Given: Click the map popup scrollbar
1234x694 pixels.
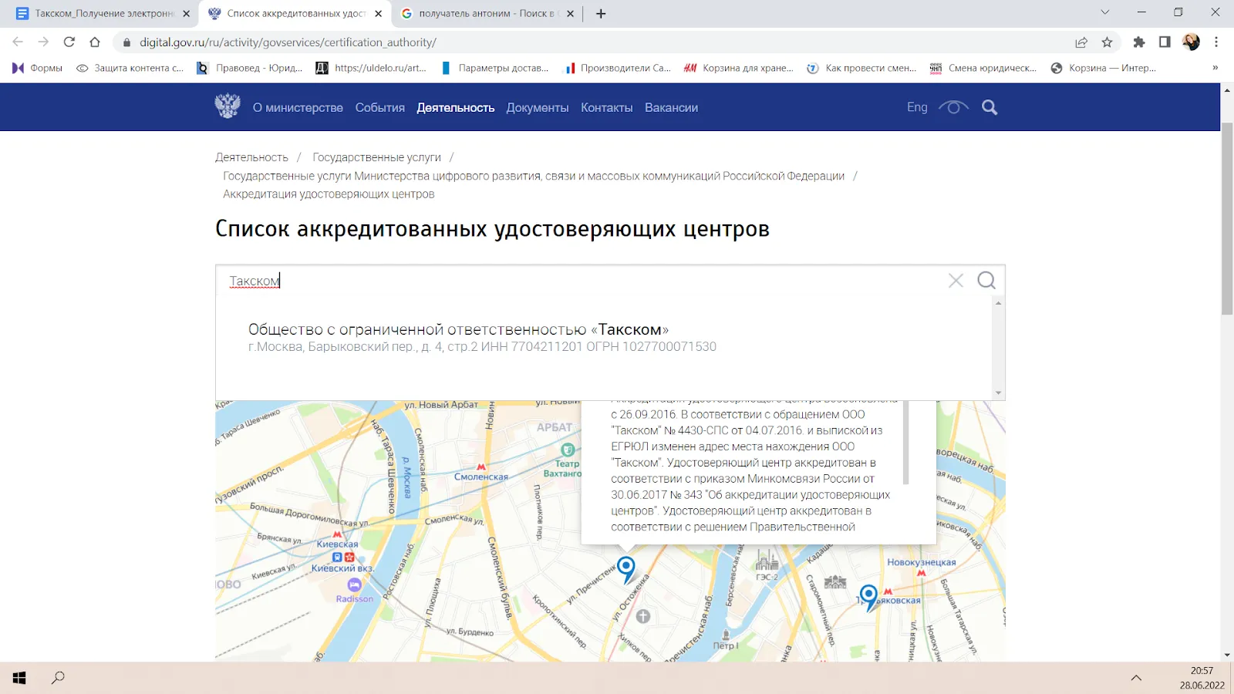Looking at the screenshot, I should tap(906, 442).
